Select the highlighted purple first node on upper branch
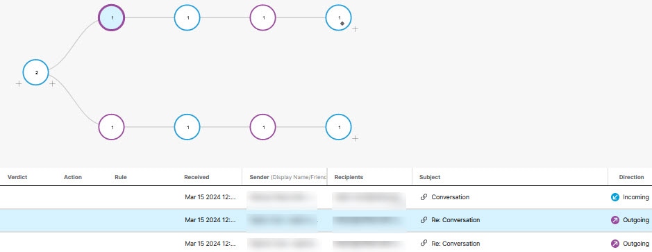The width and height of the screenshot is (652, 252). [x=111, y=17]
